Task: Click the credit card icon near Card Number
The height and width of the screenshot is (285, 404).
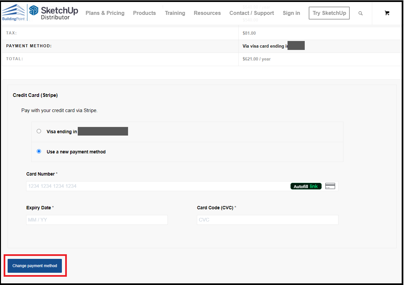Action: pyautogui.click(x=330, y=186)
